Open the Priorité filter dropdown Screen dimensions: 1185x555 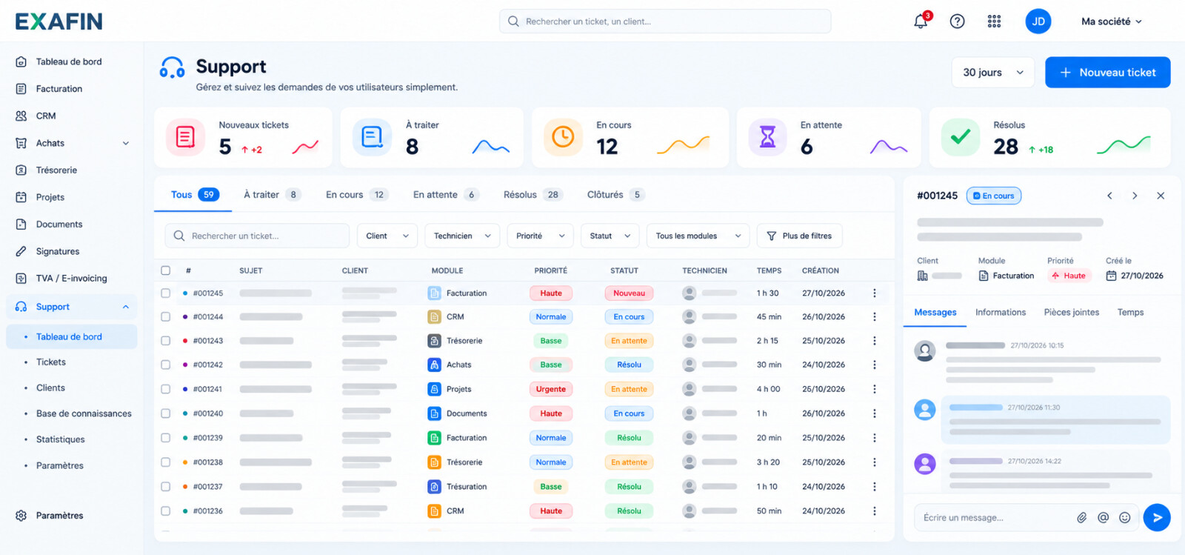540,236
